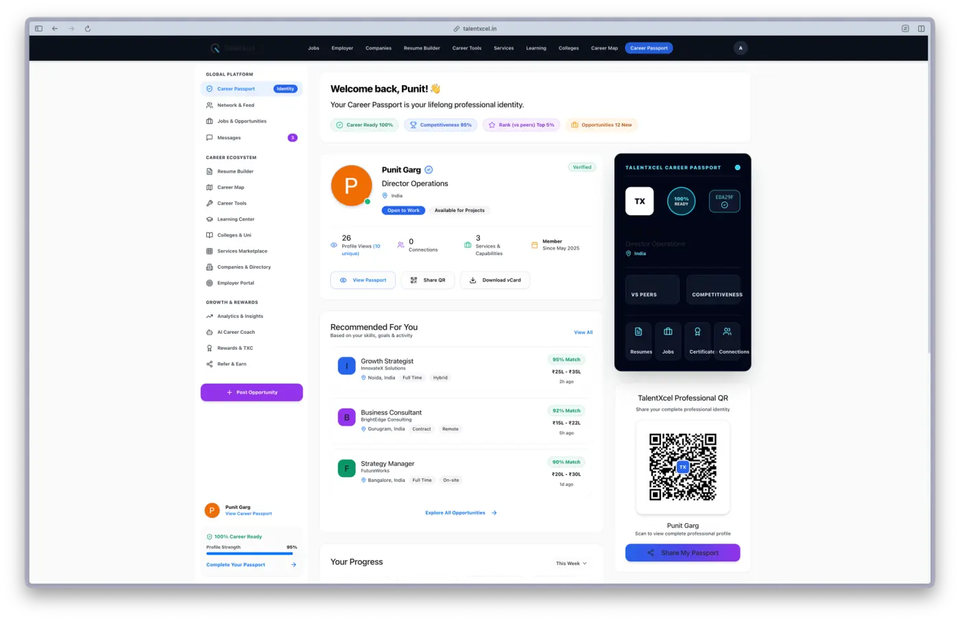
Task: Click Learning in the top navigation
Action: coord(536,48)
